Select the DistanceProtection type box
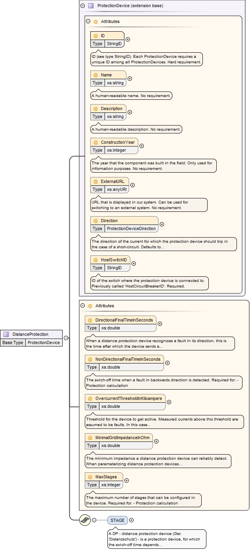Screen dimensions: 250x550 [x=31, y=335]
